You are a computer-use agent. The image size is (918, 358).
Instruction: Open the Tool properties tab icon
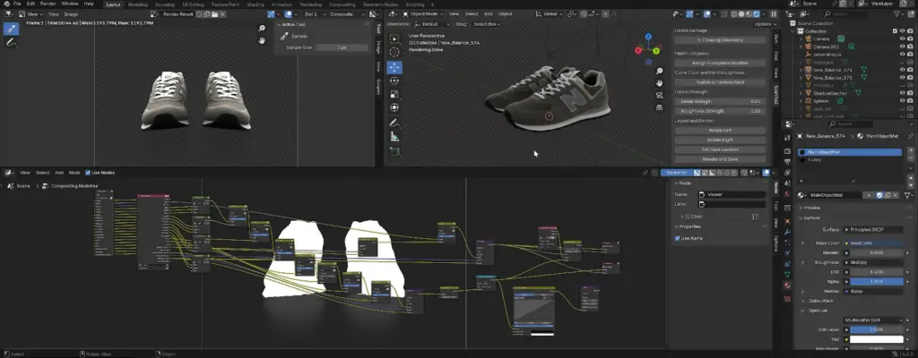(x=787, y=138)
